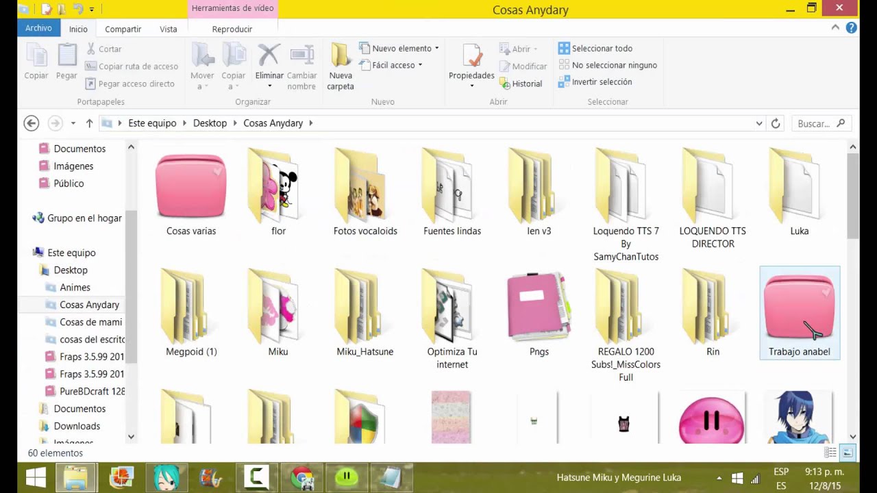877x493 pixels.
Task: Click the Historial button
Action: [521, 84]
